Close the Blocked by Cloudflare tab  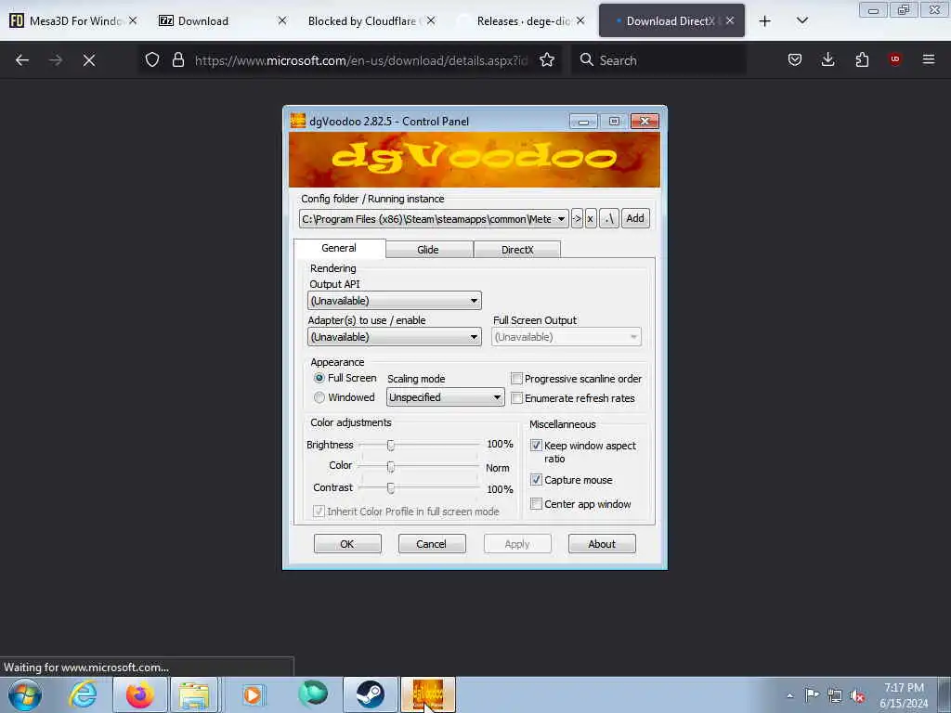click(x=431, y=20)
